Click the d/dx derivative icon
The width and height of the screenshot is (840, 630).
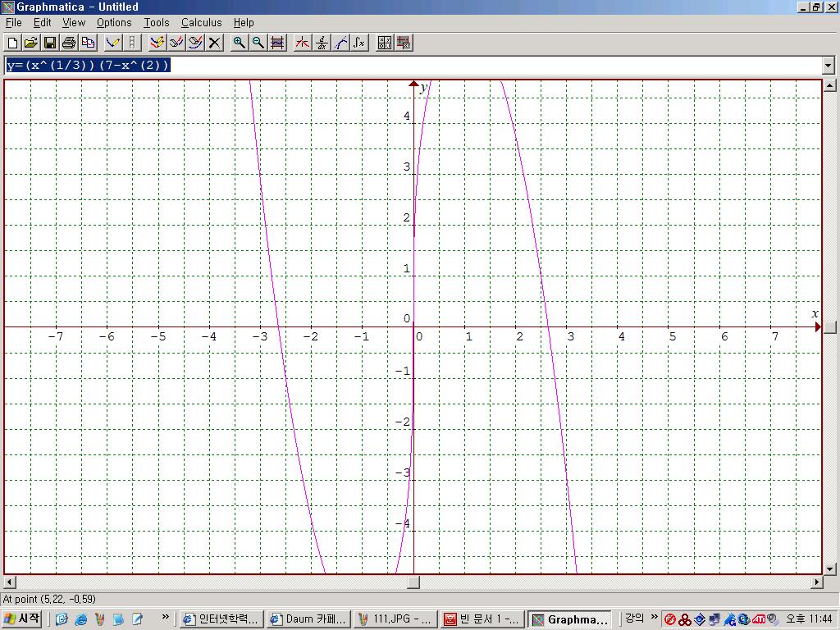(322, 43)
